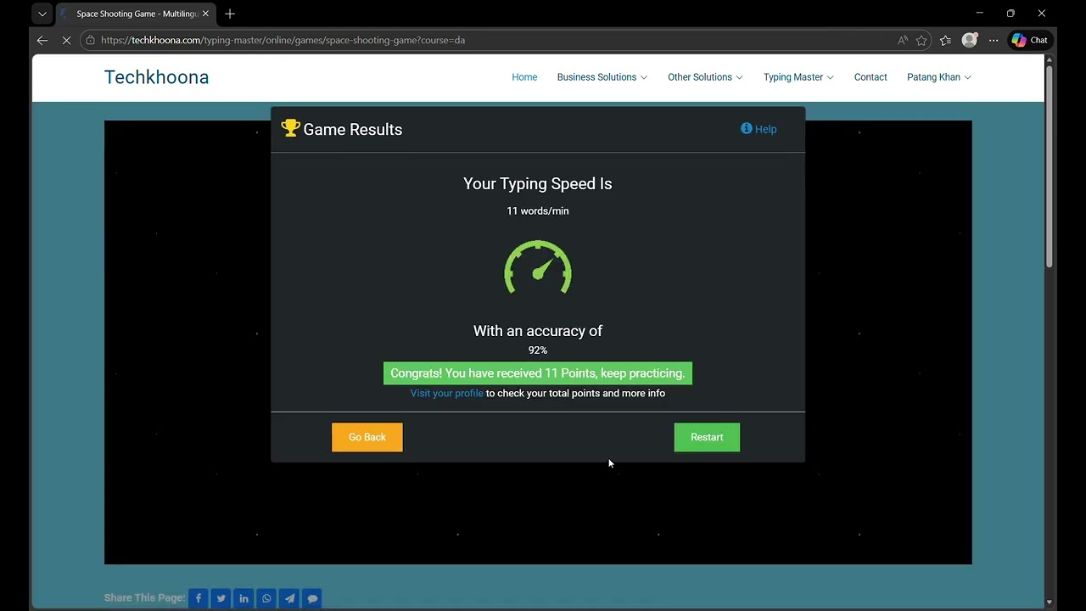Click the Go Back button
The height and width of the screenshot is (611, 1086).
click(367, 437)
